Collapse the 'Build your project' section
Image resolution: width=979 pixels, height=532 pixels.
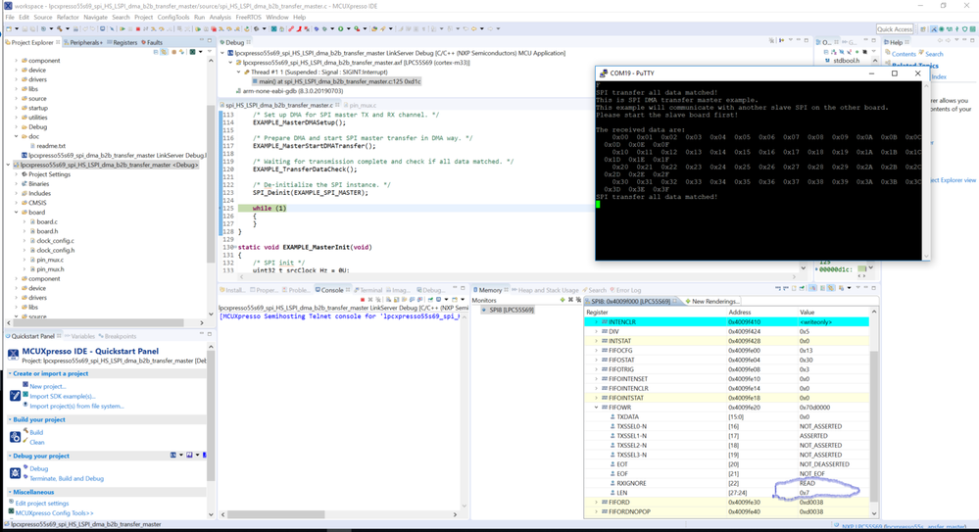click(12, 419)
